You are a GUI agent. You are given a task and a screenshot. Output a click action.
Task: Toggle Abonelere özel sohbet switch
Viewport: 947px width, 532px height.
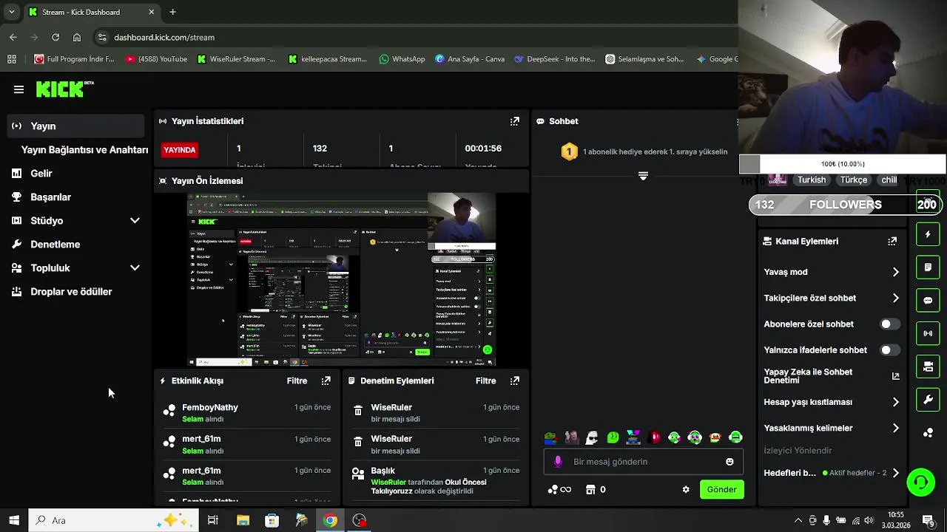[890, 324]
